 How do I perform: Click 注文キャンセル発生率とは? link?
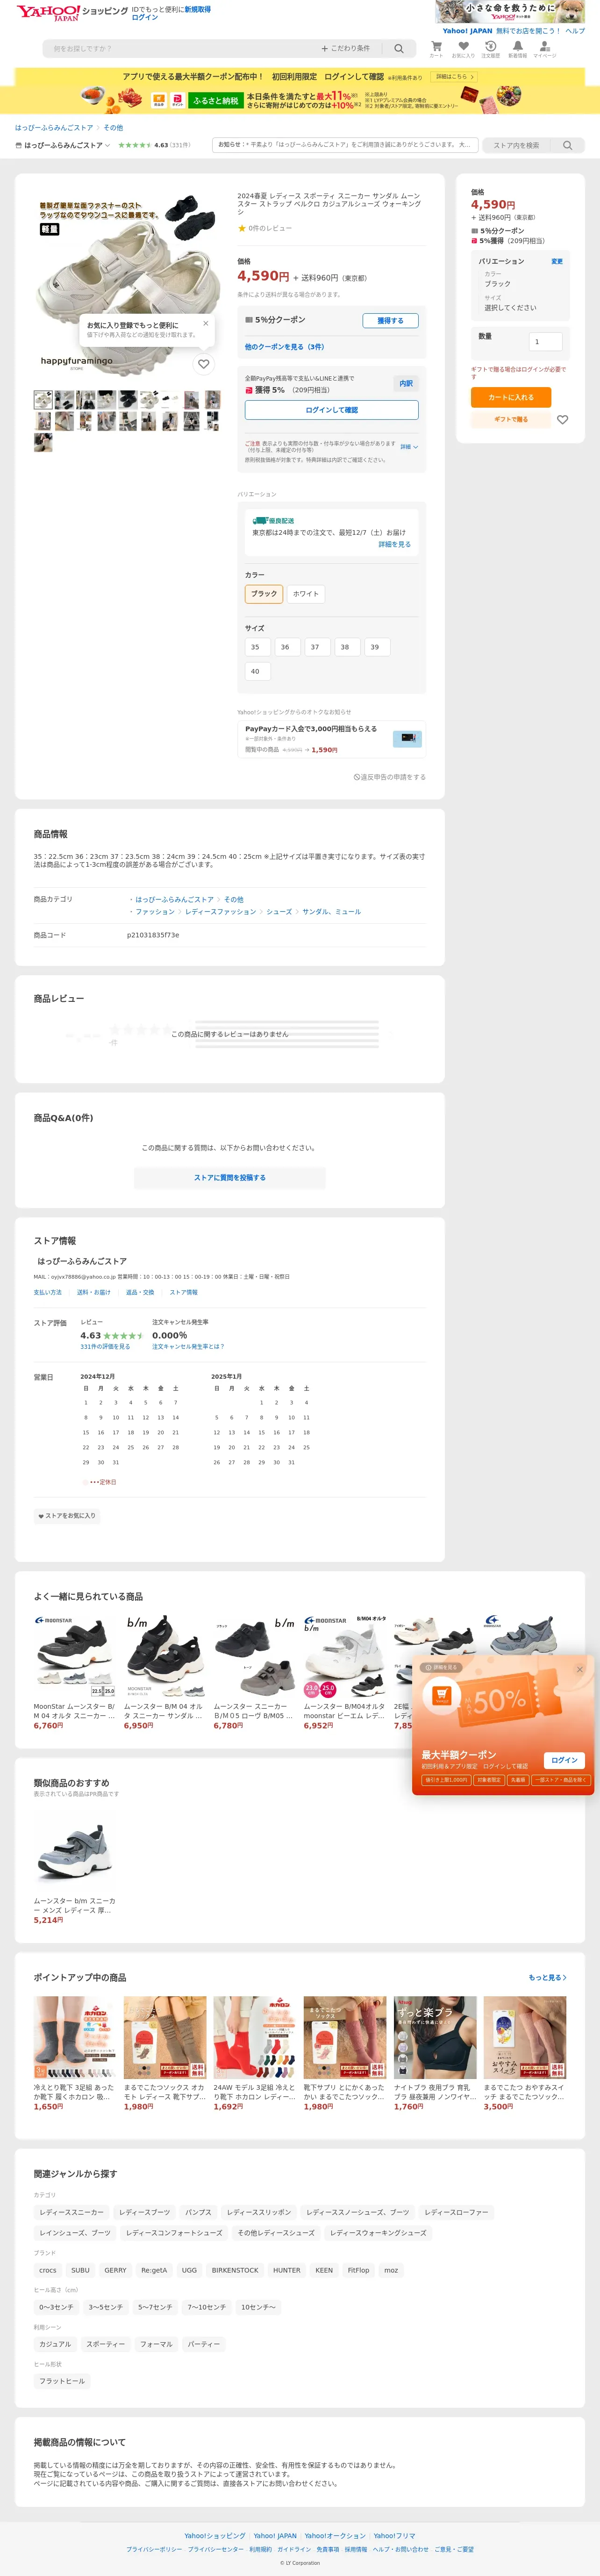pyautogui.click(x=188, y=1346)
